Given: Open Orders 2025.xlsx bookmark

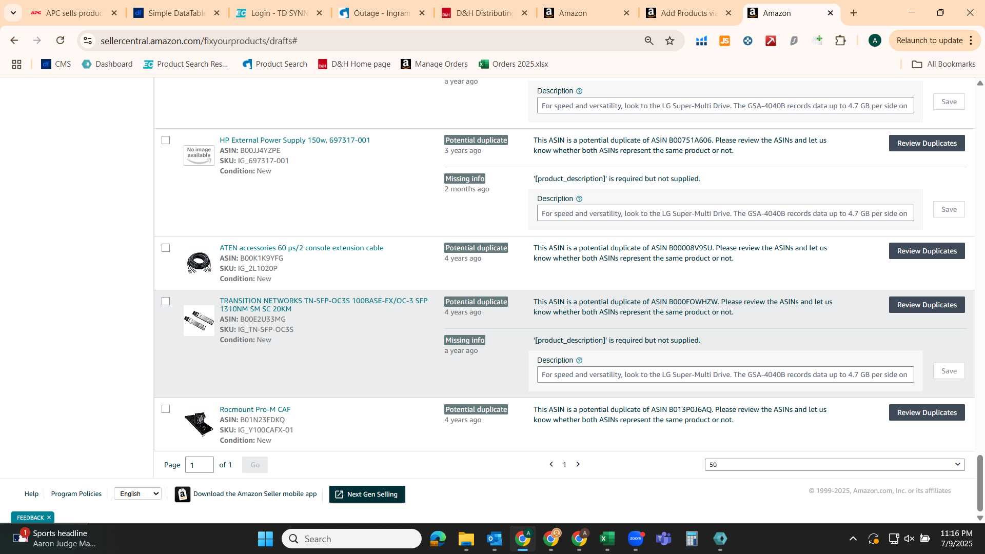Looking at the screenshot, I should (514, 64).
